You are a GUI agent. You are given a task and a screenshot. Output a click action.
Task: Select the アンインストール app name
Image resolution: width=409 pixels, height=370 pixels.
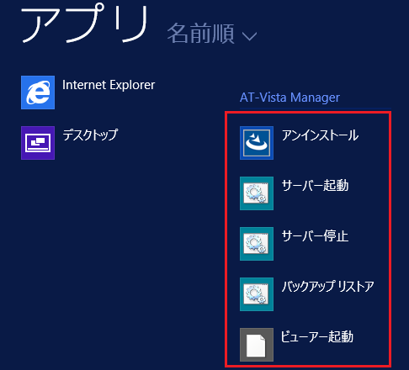(x=320, y=135)
